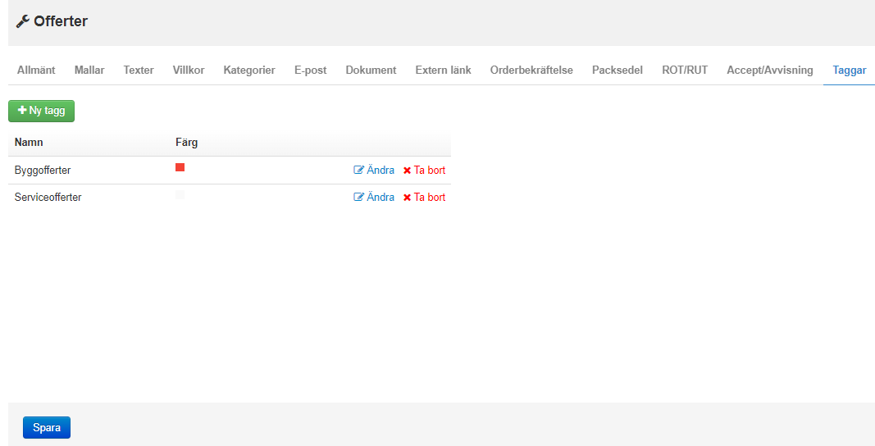The image size is (875, 446).
Task: Click Ta bort for Byggofferter
Action: [424, 171]
